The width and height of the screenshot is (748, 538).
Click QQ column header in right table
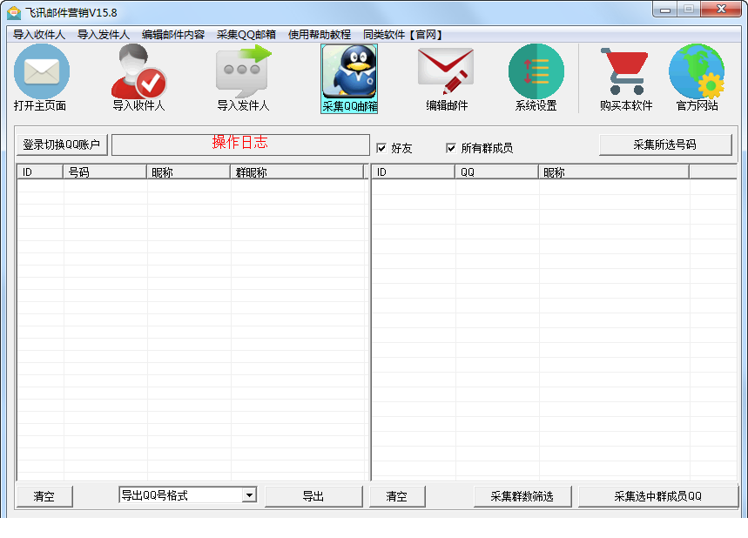[x=496, y=172]
